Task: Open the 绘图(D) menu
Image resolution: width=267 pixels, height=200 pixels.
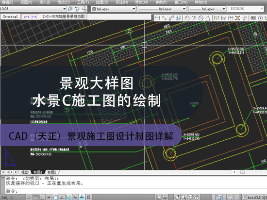Action: [102, 2]
